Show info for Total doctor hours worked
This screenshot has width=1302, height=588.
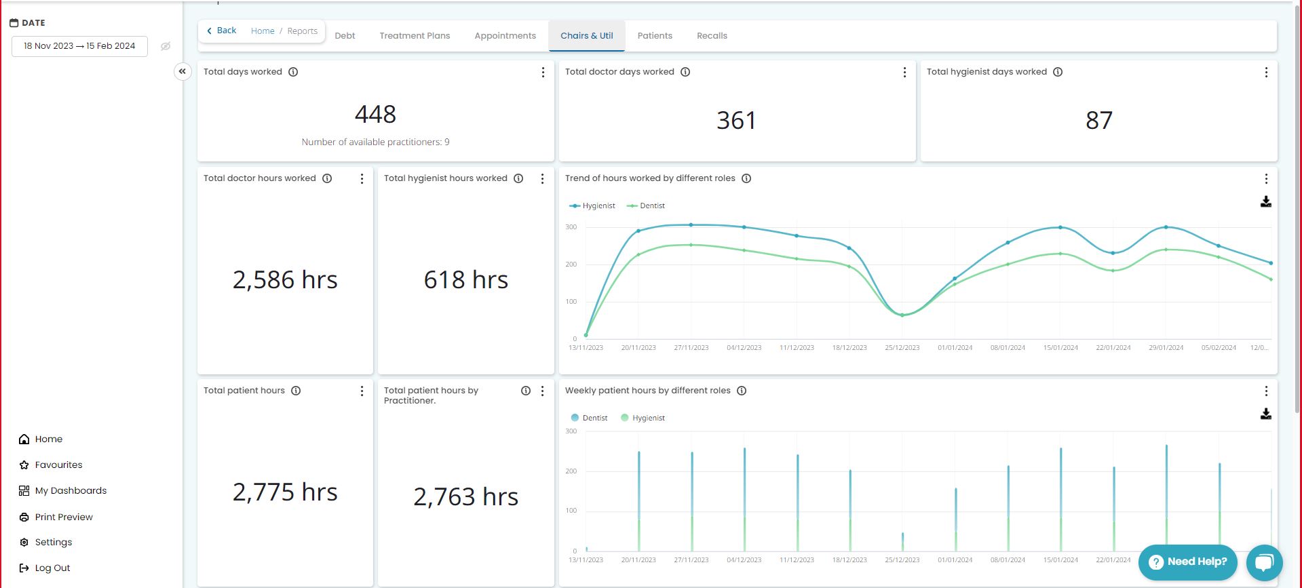point(327,178)
